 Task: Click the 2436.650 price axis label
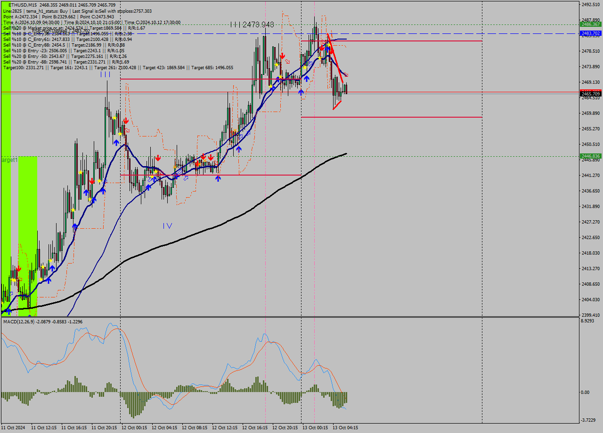click(591, 191)
